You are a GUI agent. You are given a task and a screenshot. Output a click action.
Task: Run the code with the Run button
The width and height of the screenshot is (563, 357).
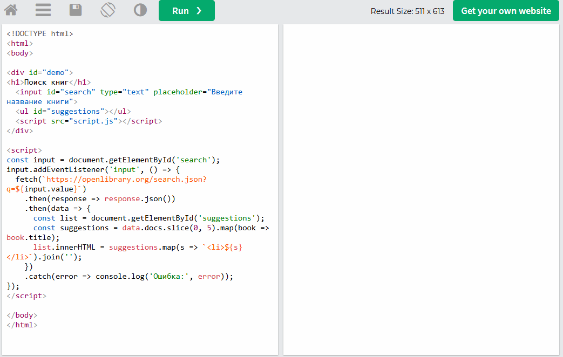pos(187,10)
